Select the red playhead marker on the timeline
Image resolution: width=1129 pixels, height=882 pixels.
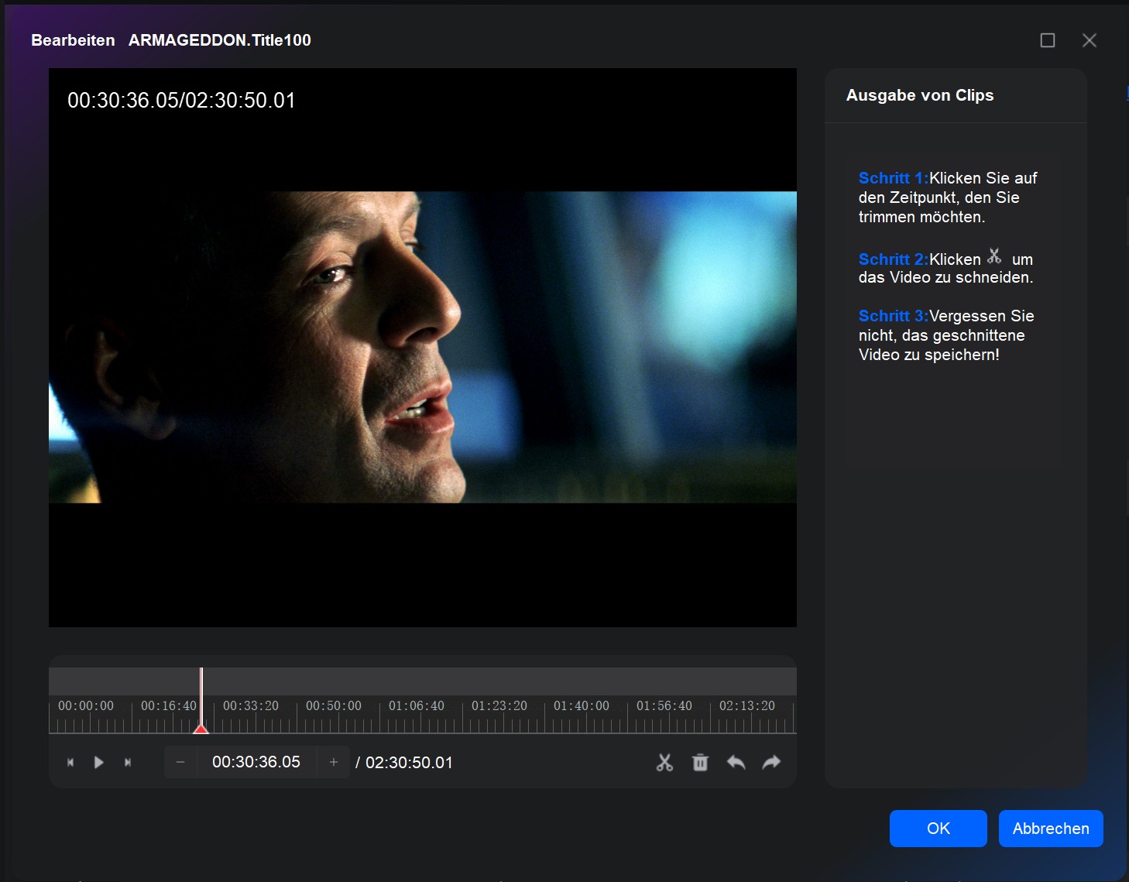point(201,728)
